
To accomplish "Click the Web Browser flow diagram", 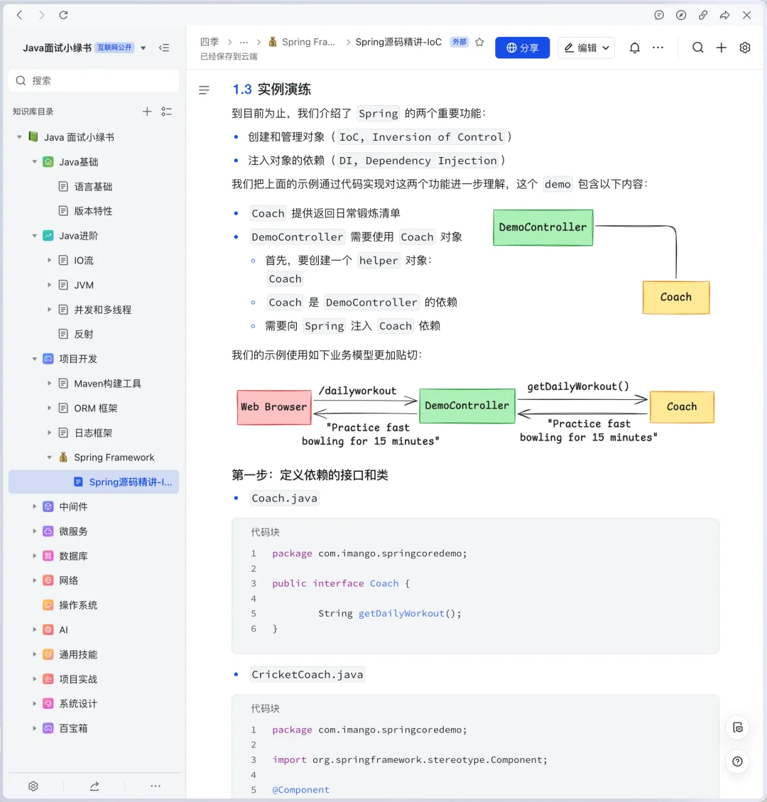I will (476, 413).
